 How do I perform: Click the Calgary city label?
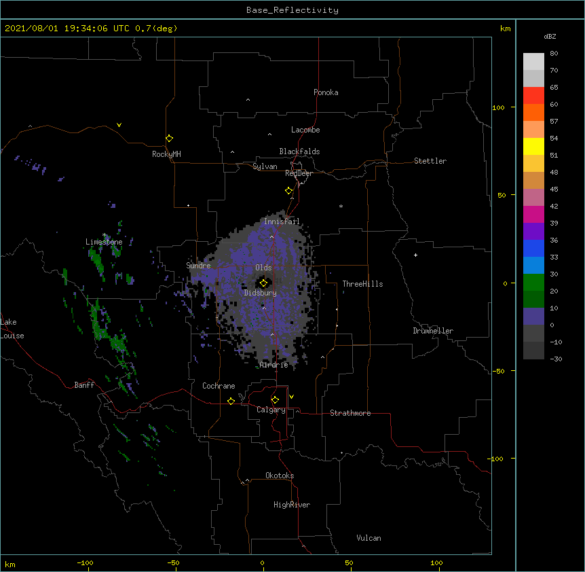271,410
